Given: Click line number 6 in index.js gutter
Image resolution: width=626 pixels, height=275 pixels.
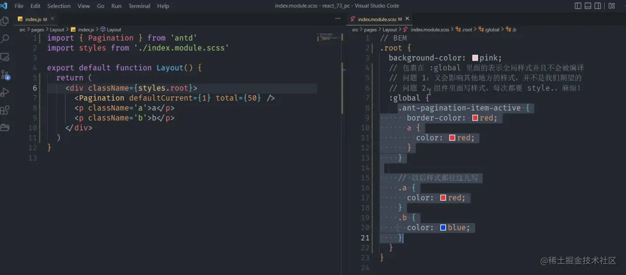Looking at the screenshot, I should tap(35, 88).
